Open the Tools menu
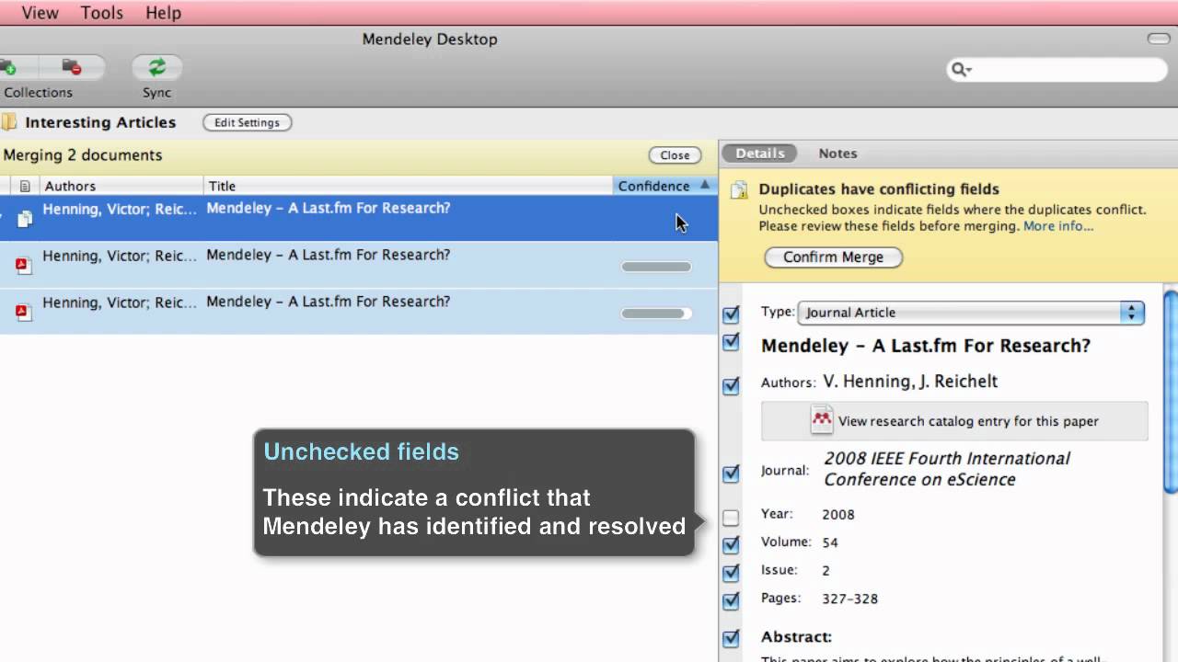This screenshot has height=662, width=1178. pyautogui.click(x=101, y=13)
